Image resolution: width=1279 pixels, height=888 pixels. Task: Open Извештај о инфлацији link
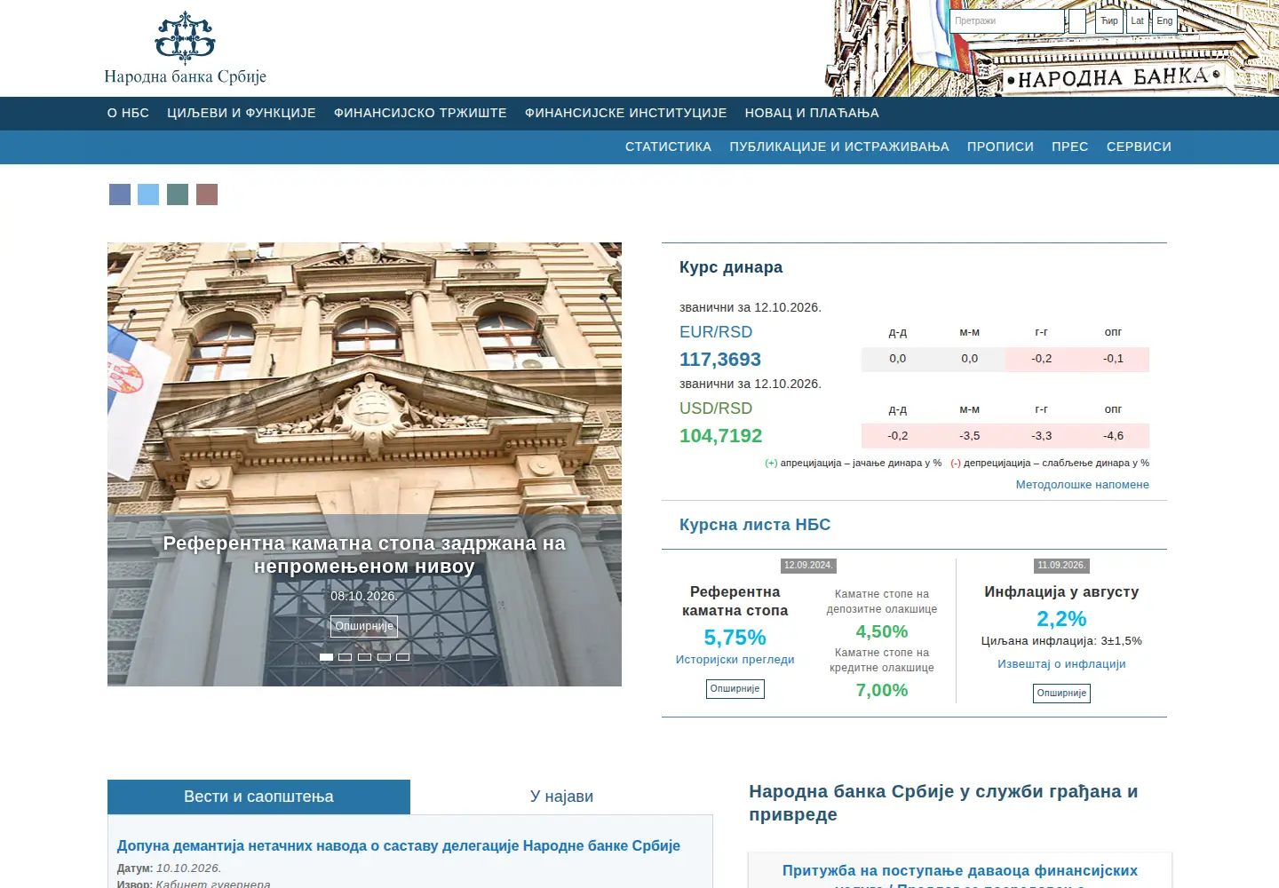(x=1061, y=664)
